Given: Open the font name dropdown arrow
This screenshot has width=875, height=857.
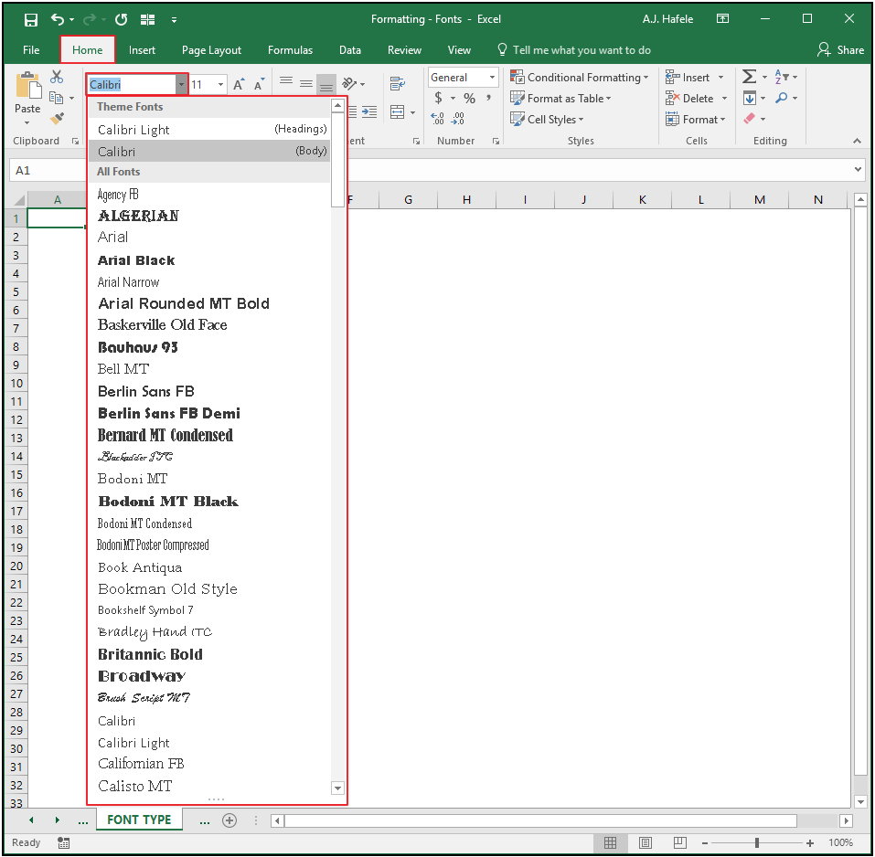Looking at the screenshot, I should (181, 85).
